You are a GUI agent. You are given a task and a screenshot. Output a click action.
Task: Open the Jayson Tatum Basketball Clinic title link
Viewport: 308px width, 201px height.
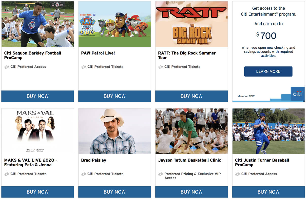point(190,160)
